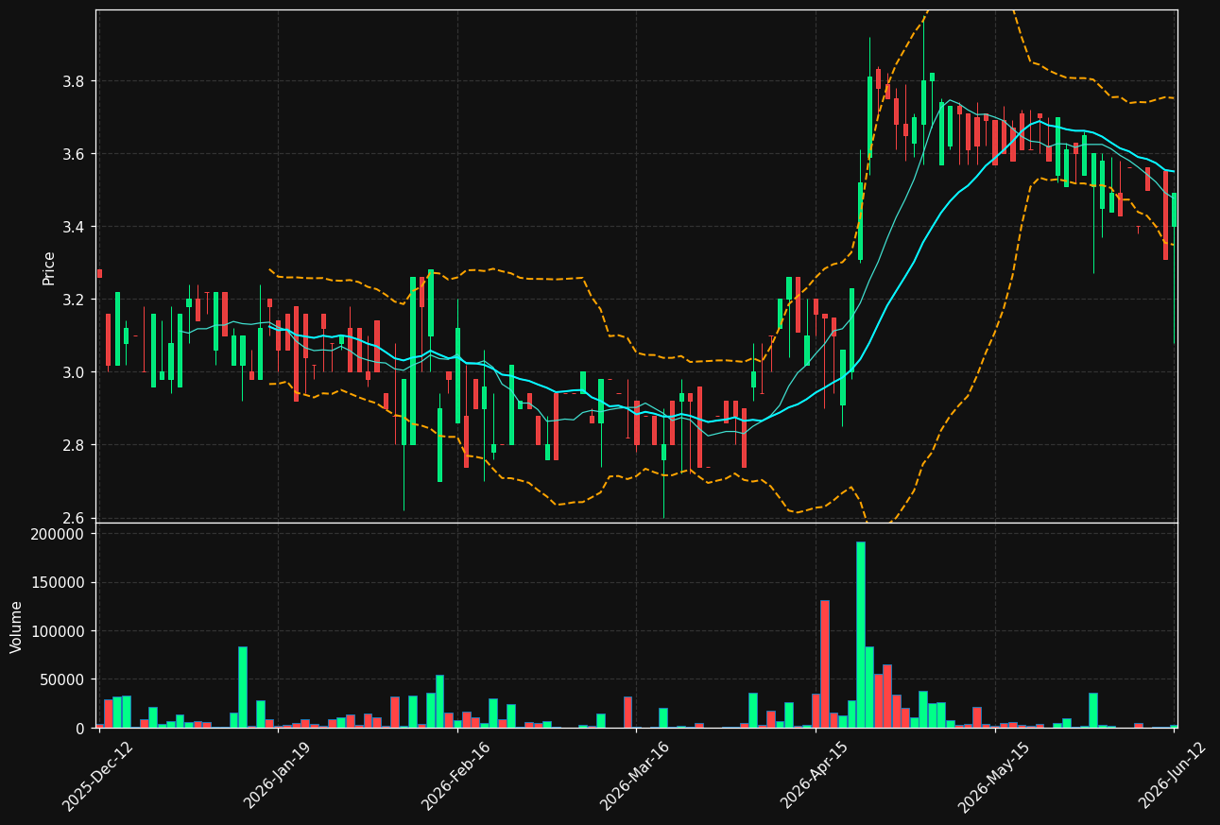Click the Volume axis title
The height and width of the screenshot is (825, 1220).
tap(17, 627)
